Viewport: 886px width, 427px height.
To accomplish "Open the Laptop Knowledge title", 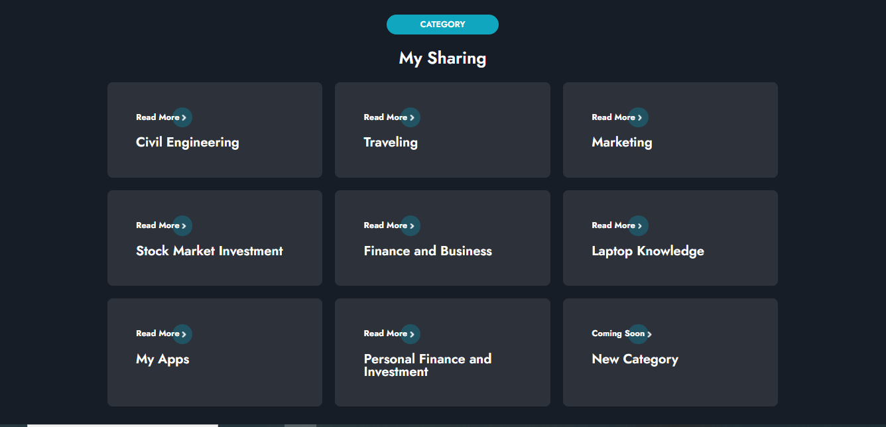I will pyautogui.click(x=647, y=251).
